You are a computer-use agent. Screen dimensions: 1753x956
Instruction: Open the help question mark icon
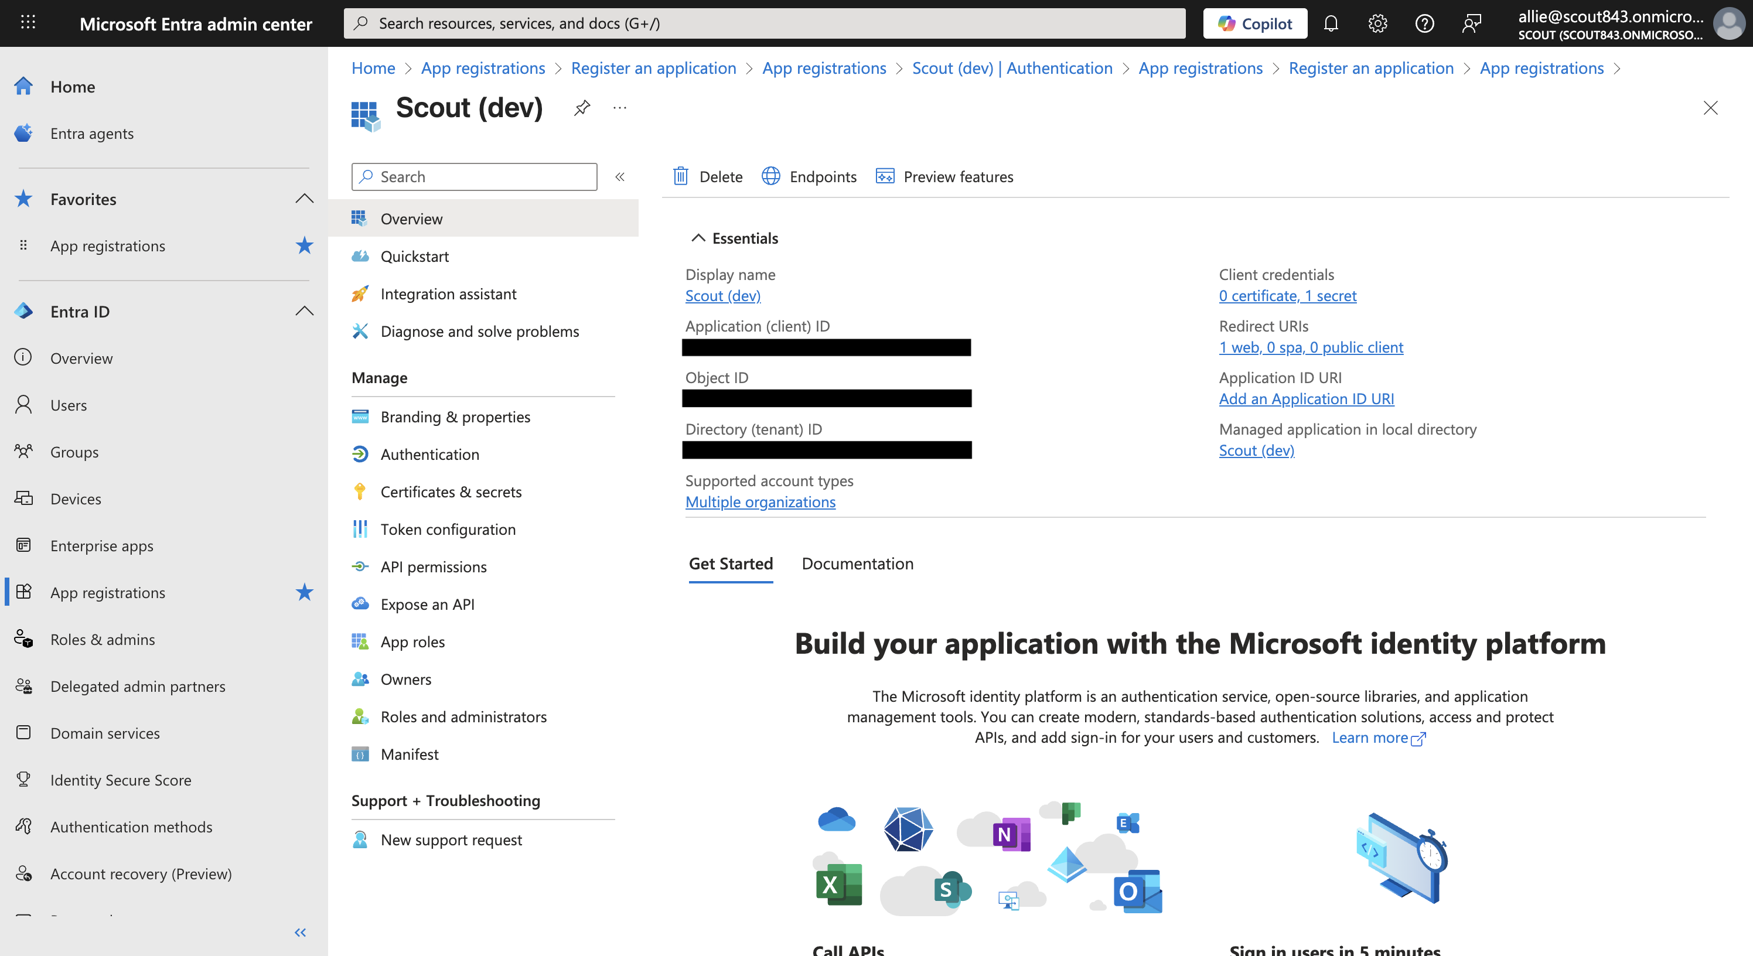click(1424, 24)
